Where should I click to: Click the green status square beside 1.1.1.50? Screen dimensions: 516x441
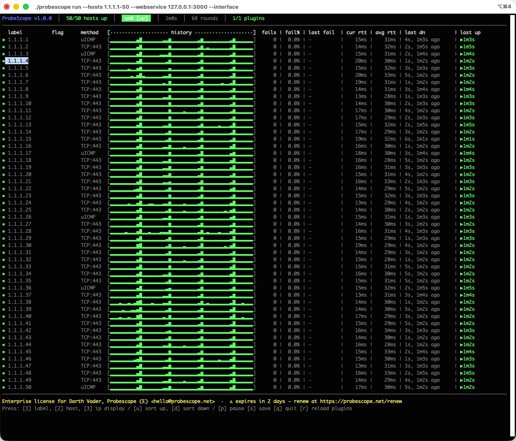[x=4, y=388]
